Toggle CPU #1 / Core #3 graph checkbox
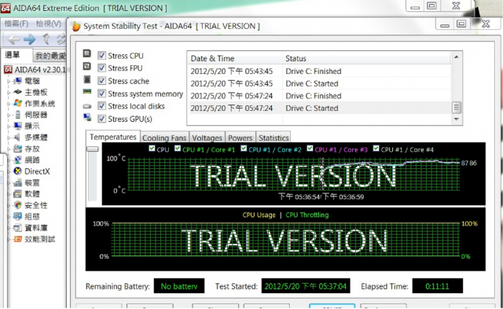503x309 pixels. pyautogui.click(x=310, y=149)
